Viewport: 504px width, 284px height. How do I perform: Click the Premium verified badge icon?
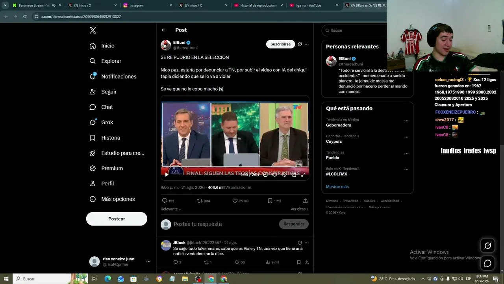(x=93, y=168)
